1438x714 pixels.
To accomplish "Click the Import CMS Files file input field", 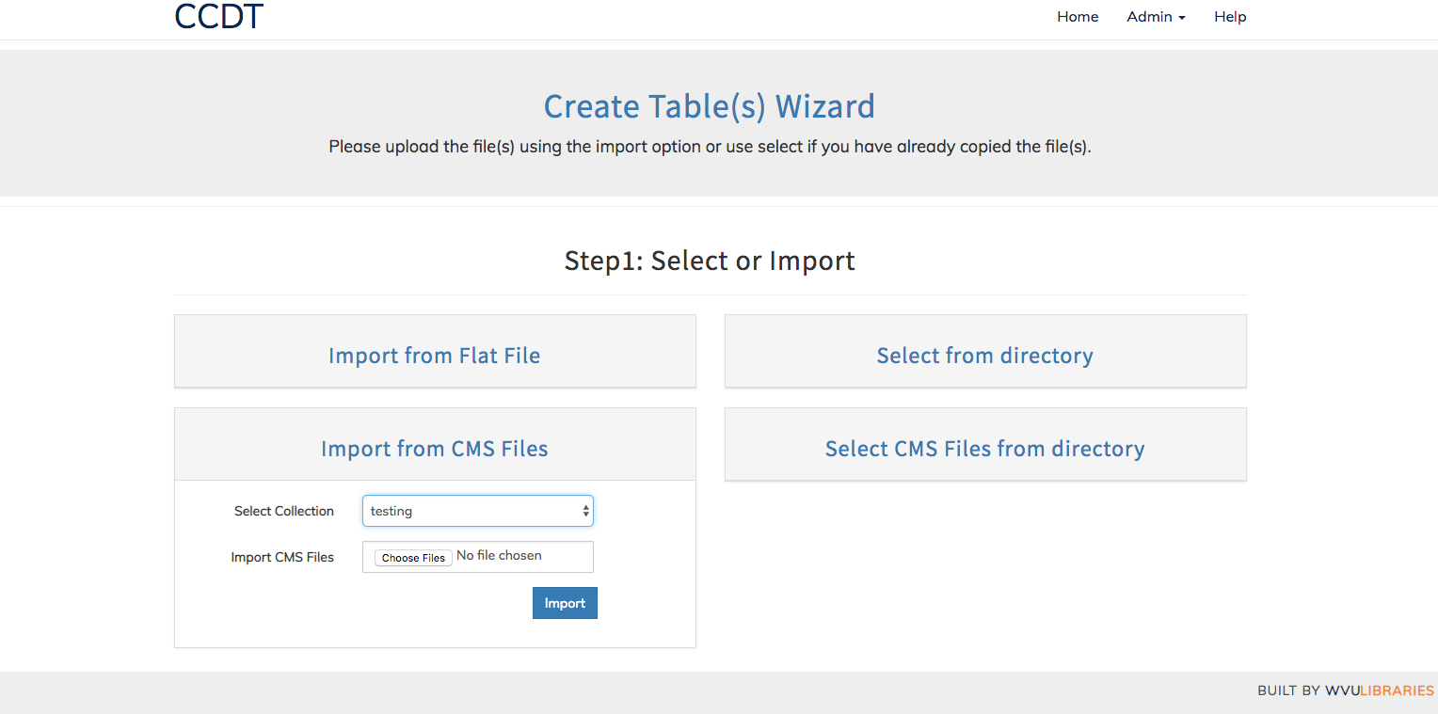I will [x=477, y=556].
